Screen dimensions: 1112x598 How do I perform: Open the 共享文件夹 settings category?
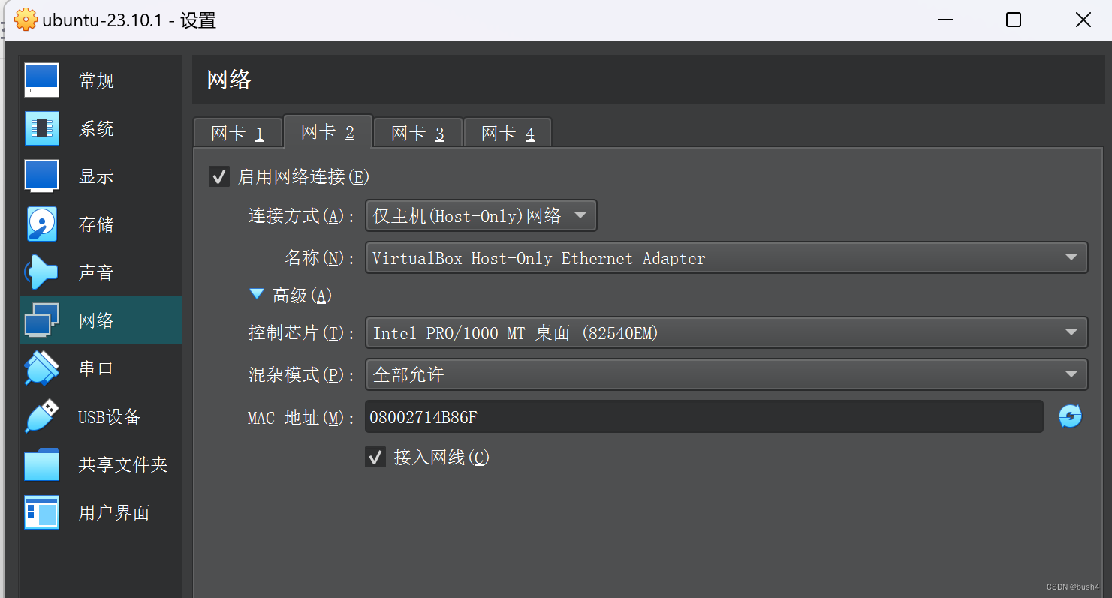[101, 464]
